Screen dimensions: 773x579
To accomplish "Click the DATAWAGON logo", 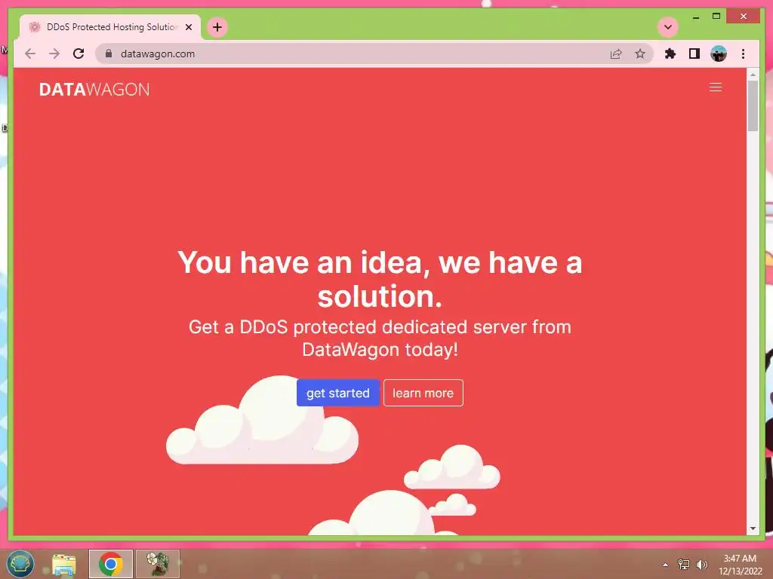I will (94, 90).
